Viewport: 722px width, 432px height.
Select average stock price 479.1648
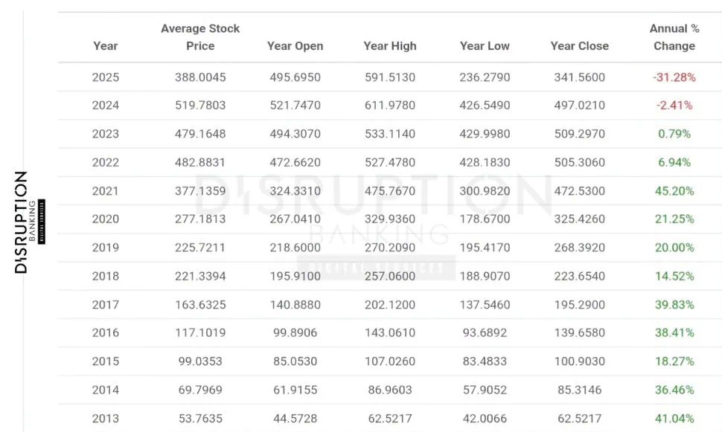tap(200, 134)
